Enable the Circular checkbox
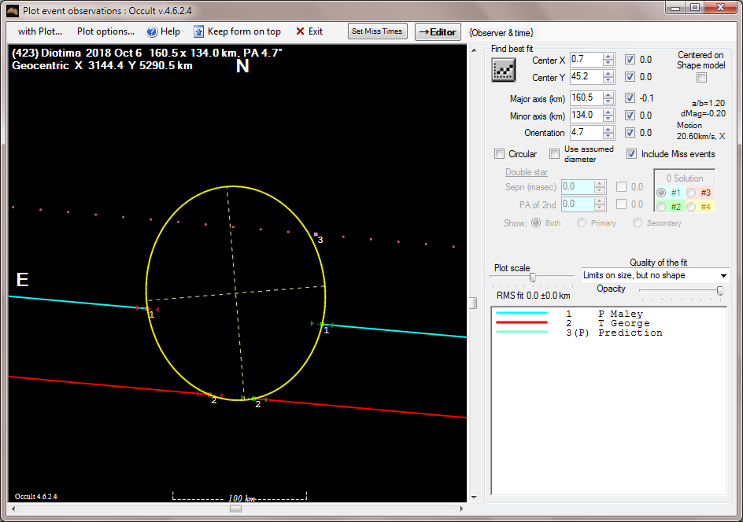The image size is (743, 522). 499,154
